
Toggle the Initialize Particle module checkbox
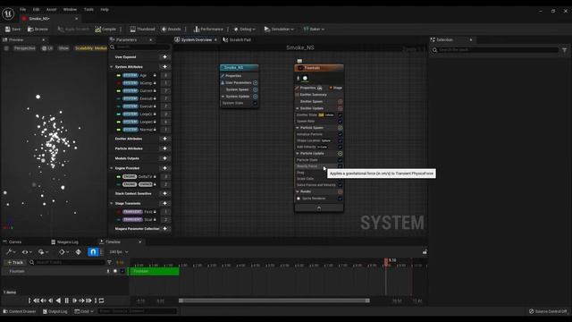pos(340,134)
